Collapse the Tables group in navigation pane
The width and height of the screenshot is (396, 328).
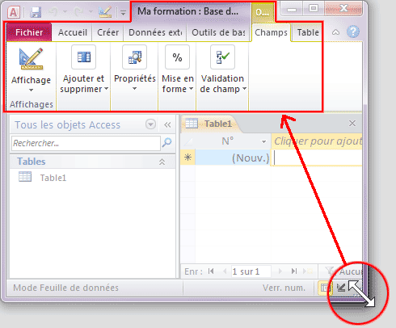[x=162, y=162]
